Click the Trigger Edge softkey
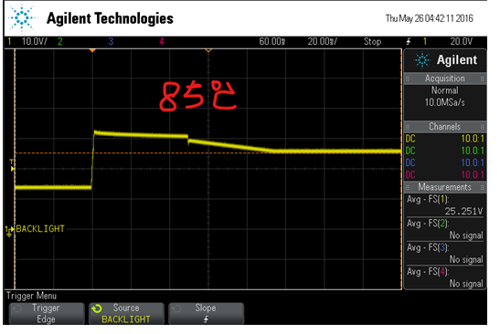Screen dimensions: 500x334 click(x=47, y=313)
